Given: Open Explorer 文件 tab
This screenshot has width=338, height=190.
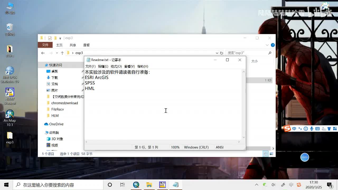Looking at the screenshot, I should (45, 45).
